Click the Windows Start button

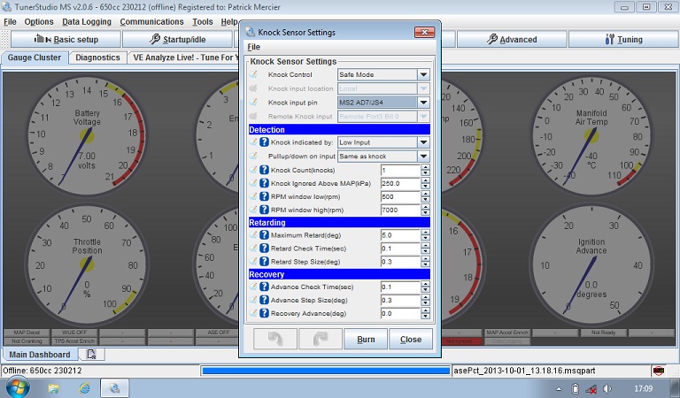17,387
